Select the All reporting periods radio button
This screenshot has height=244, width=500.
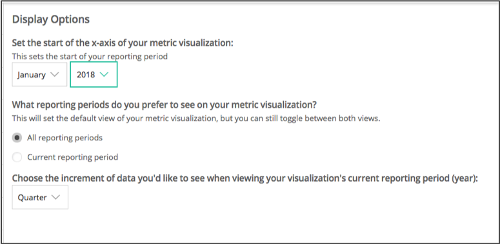[17, 138]
